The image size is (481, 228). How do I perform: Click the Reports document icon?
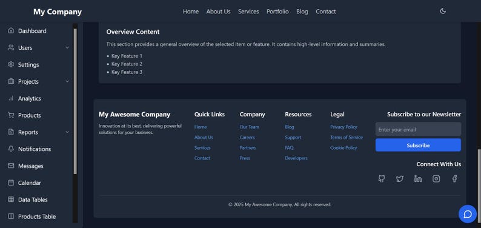point(11,132)
